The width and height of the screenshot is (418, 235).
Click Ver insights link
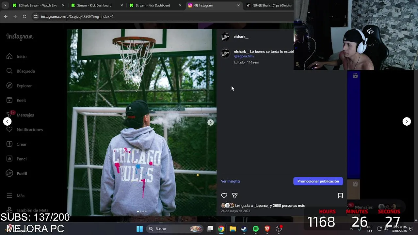(231, 181)
